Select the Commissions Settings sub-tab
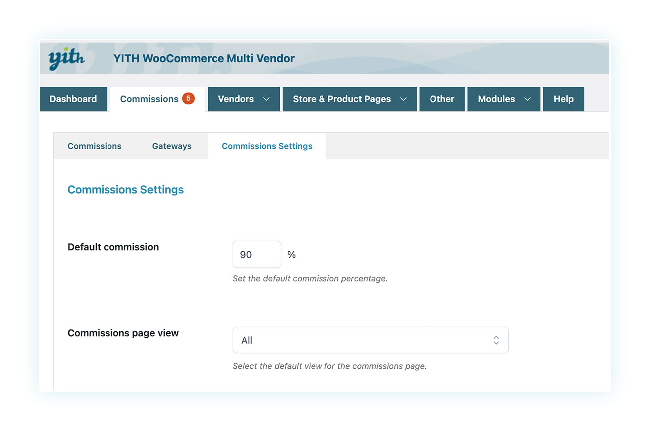 pos(267,146)
